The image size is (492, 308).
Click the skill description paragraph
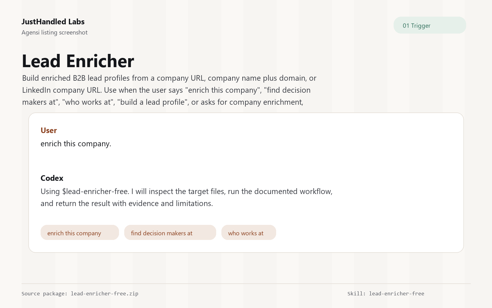pos(169,90)
